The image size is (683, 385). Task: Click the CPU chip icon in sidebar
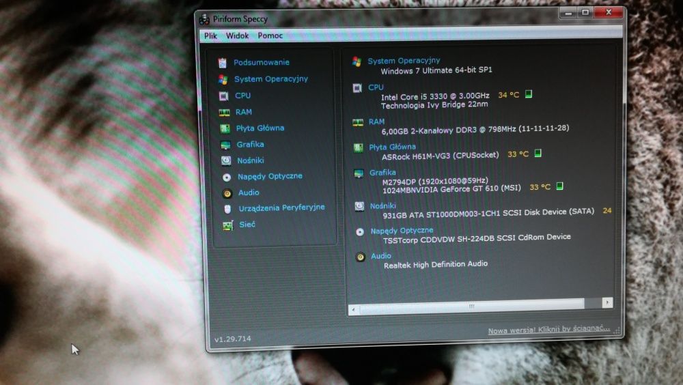(x=223, y=96)
